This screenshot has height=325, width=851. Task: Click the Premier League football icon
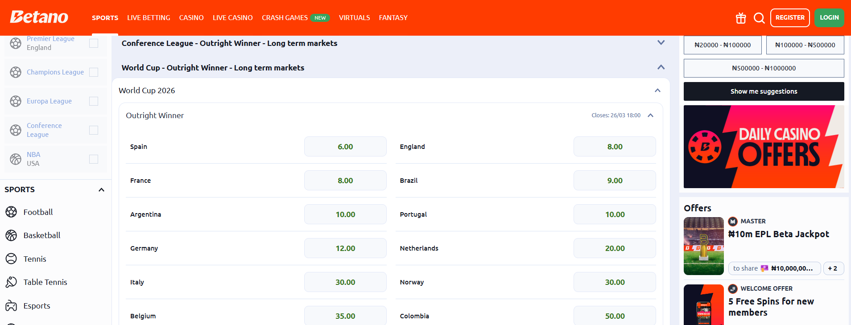pos(16,43)
